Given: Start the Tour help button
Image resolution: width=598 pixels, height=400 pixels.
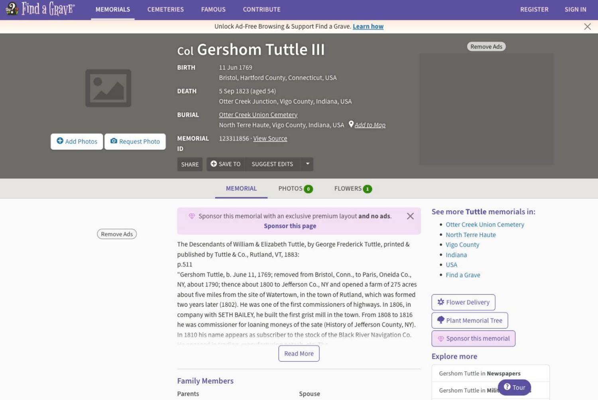Looking at the screenshot, I should (x=514, y=387).
